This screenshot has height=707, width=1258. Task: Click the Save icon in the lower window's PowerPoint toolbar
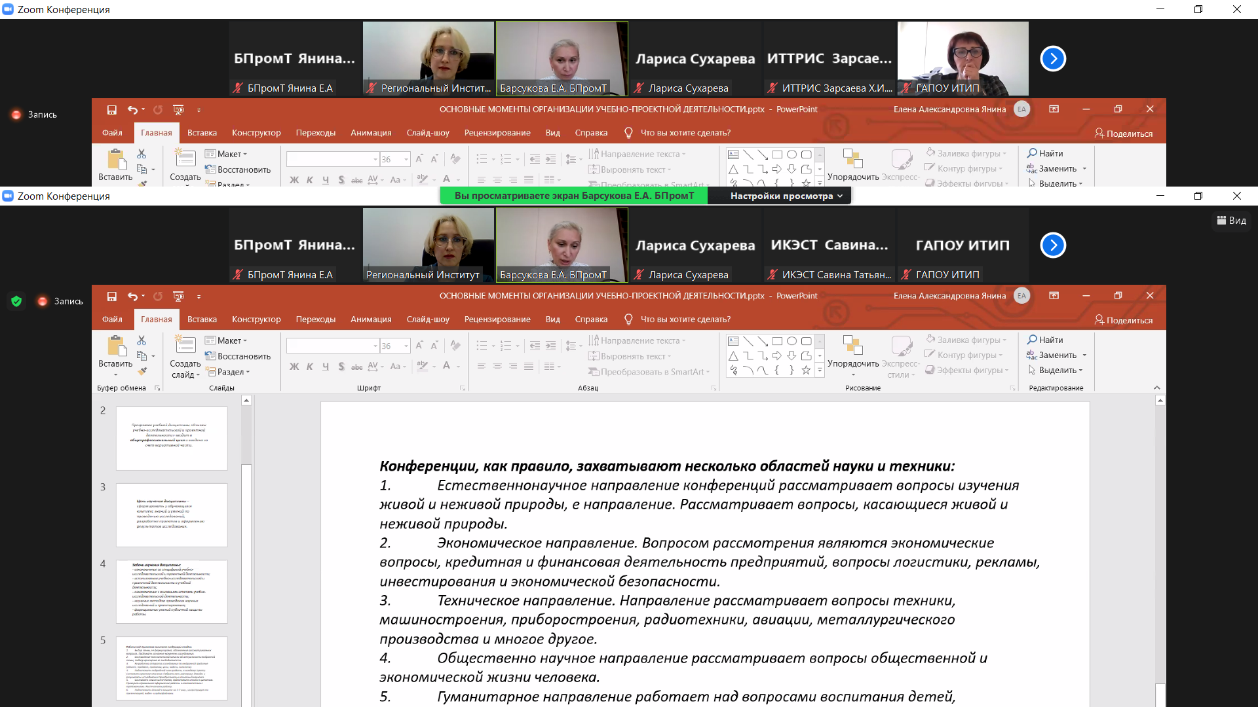pyautogui.click(x=112, y=297)
